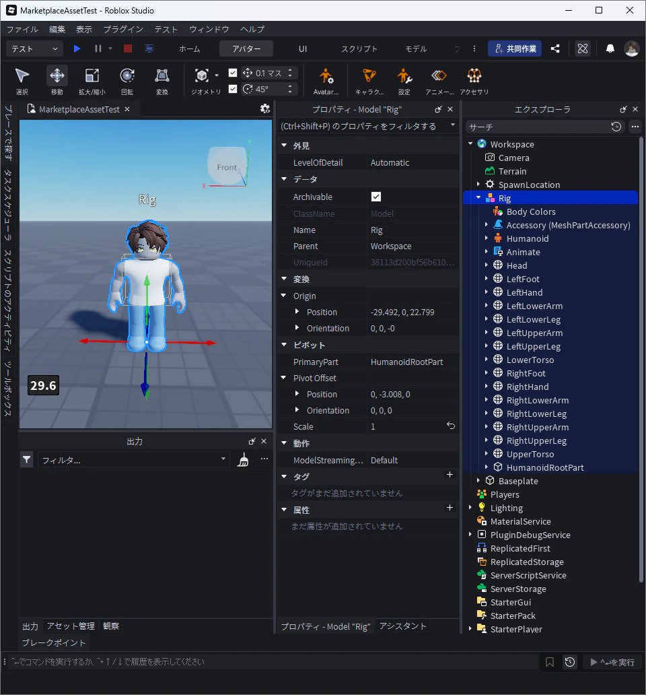
Task: Collapse the Pivot Offset group
Action: point(284,378)
